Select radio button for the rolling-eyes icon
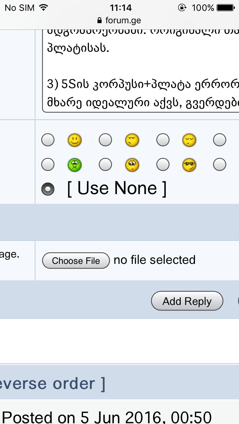The image size is (239, 424). tap(105, 165)
